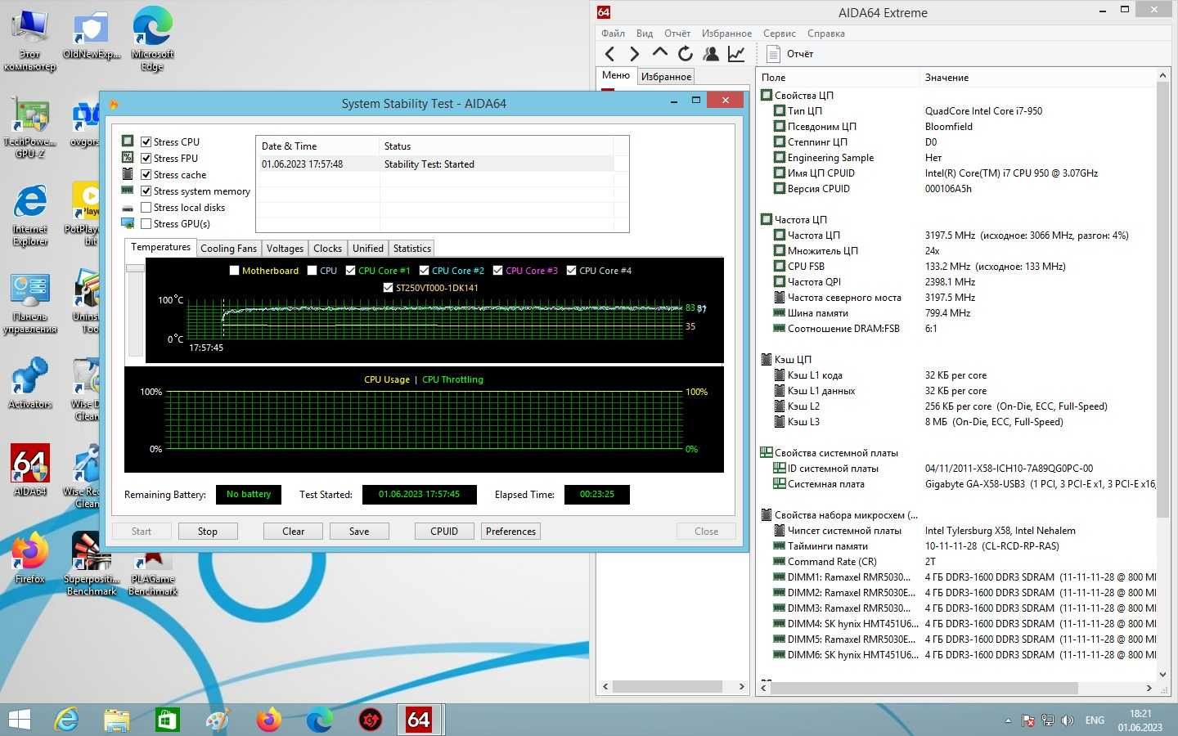1178x736 pixels.
Task: Refresh the AIDA64 report view
Action: point(686,54)
